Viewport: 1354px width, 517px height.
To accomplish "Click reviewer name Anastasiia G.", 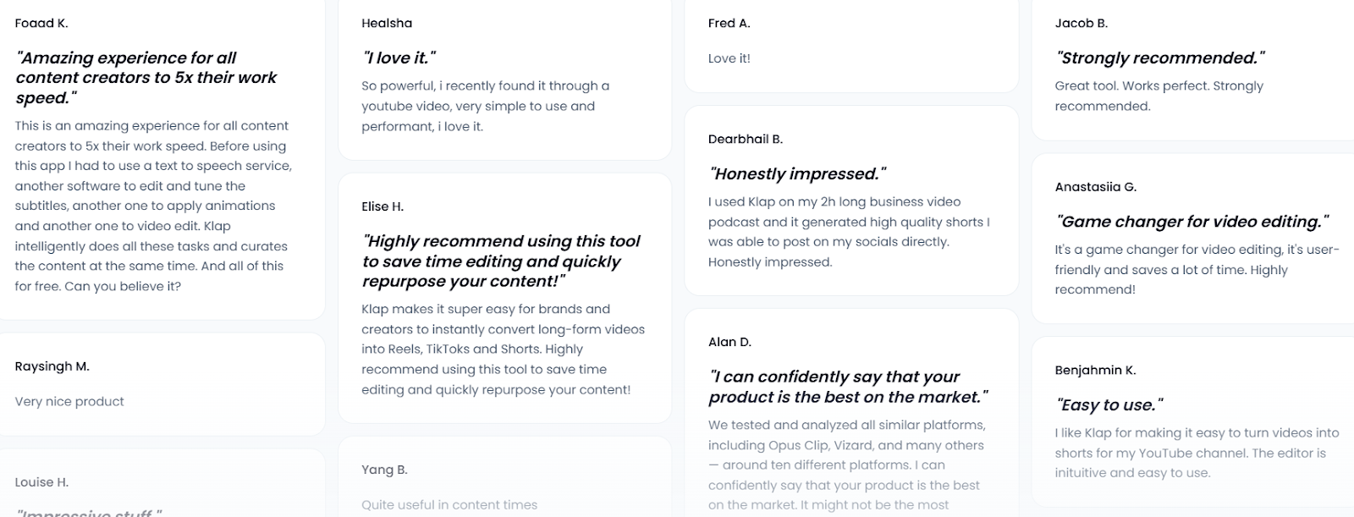I will coord(1095,187).
